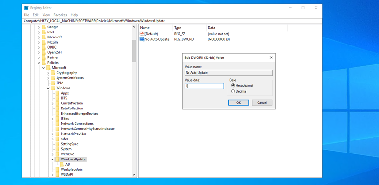Select the System key under Windows
The height and width of the screenshot is (185, 379).
66,149
